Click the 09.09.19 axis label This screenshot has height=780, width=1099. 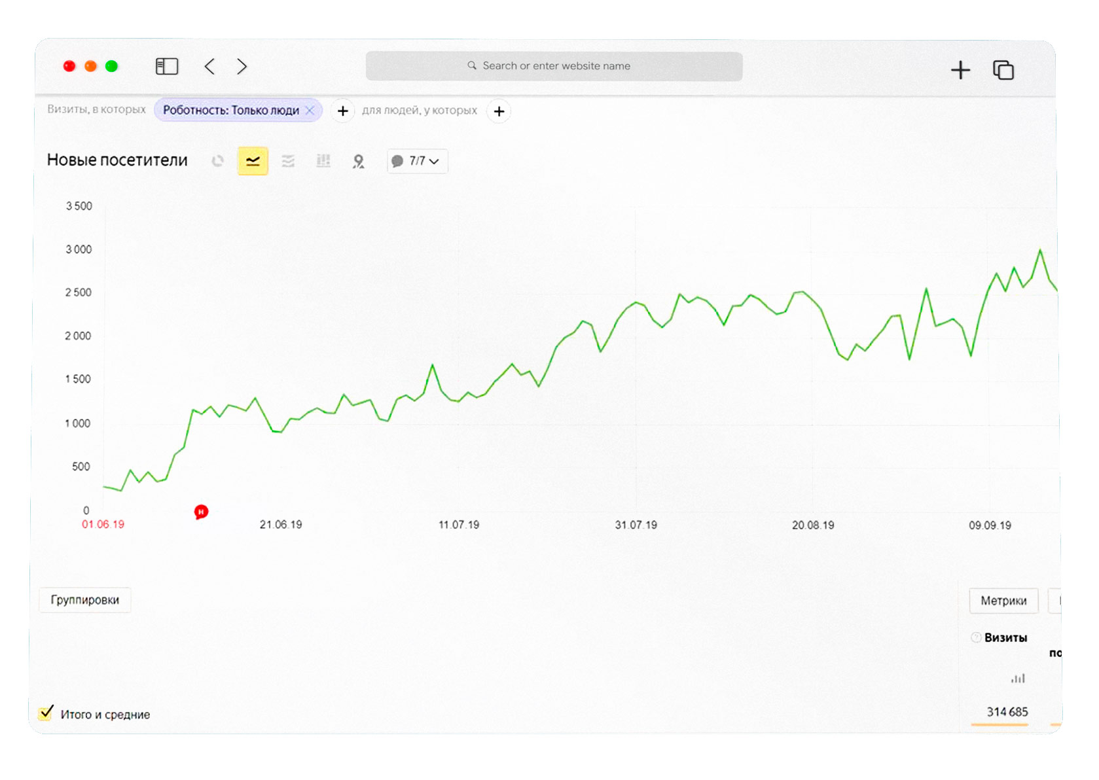click(x=990, y=525)
